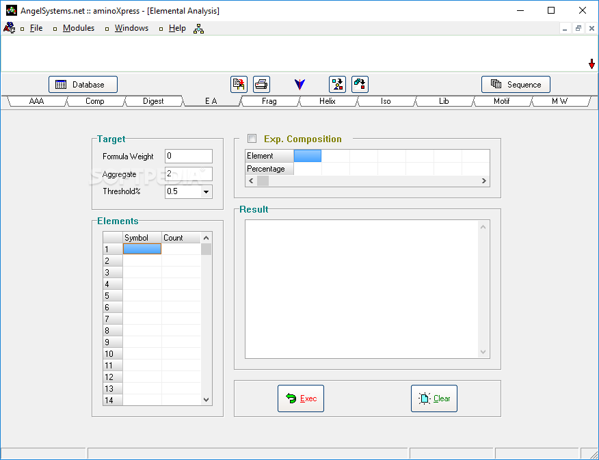599x460 pixels.
Task: Select Symbol cell in row 5
Action: (x=142, y=295)
